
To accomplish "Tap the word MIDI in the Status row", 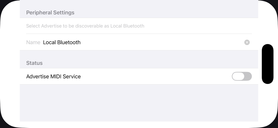I will point(56,77).
